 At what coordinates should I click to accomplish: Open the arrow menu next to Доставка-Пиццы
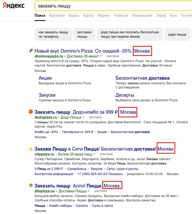[x=89, y=191]
